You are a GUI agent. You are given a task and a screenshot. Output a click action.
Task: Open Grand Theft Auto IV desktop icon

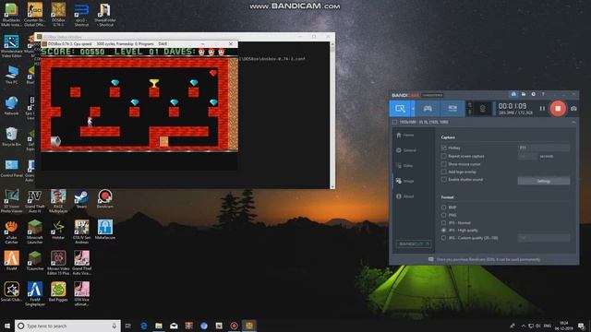coord(35,201)
